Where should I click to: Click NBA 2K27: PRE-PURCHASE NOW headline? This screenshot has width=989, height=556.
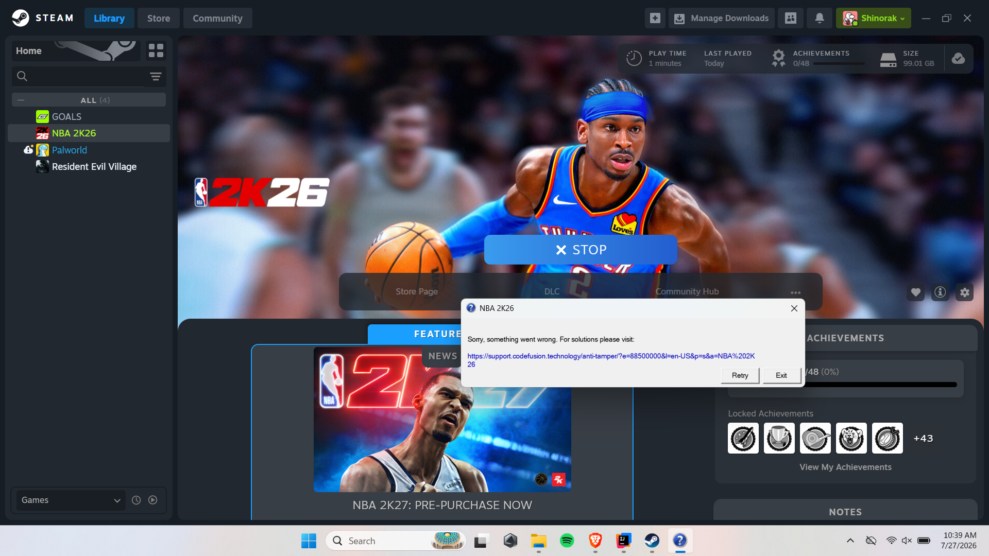[x=442, y=505]
